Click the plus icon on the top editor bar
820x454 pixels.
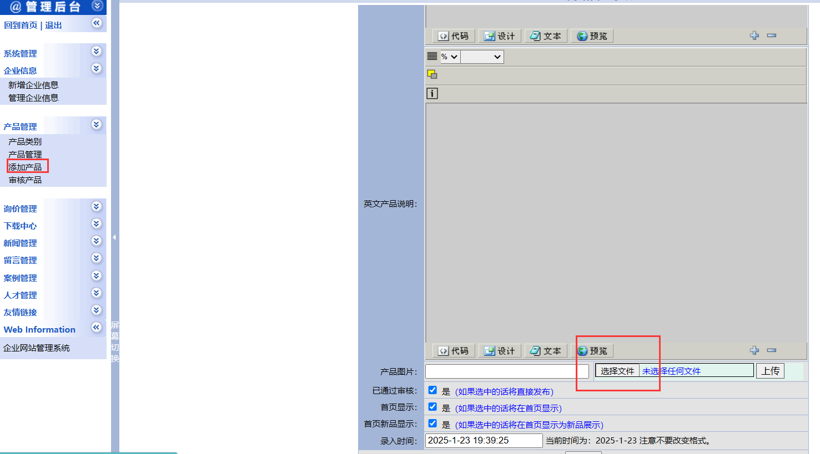[x=754, y=35]
